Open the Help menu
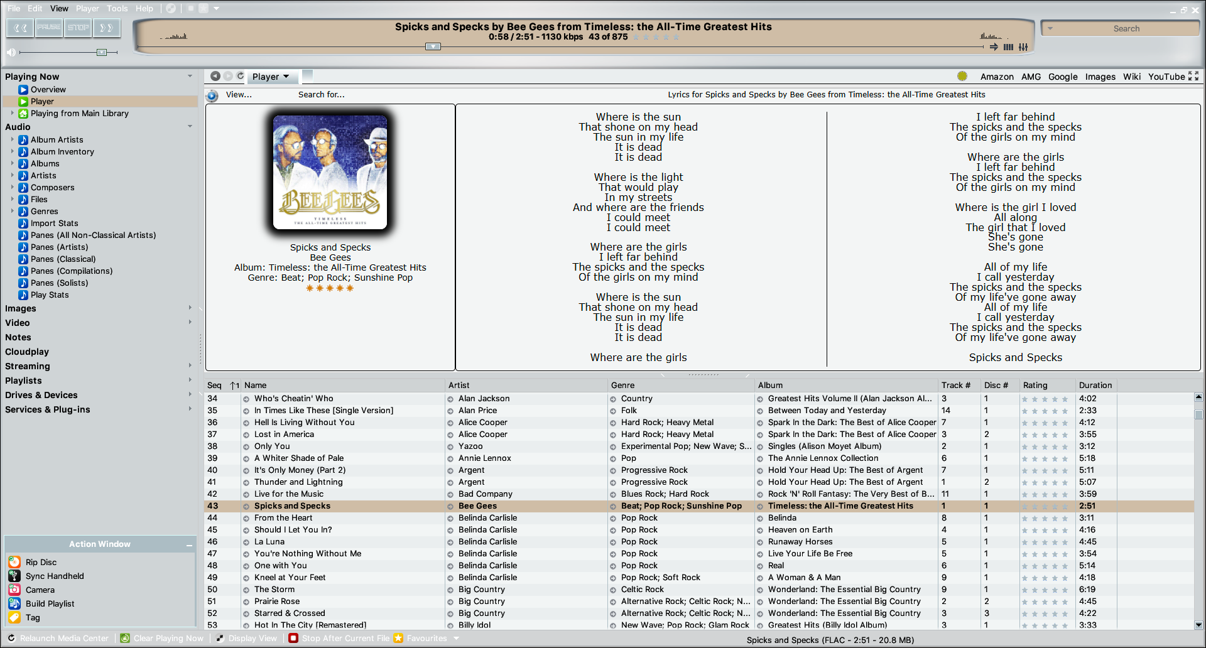The image size is (1206, 648). [144, 8]
